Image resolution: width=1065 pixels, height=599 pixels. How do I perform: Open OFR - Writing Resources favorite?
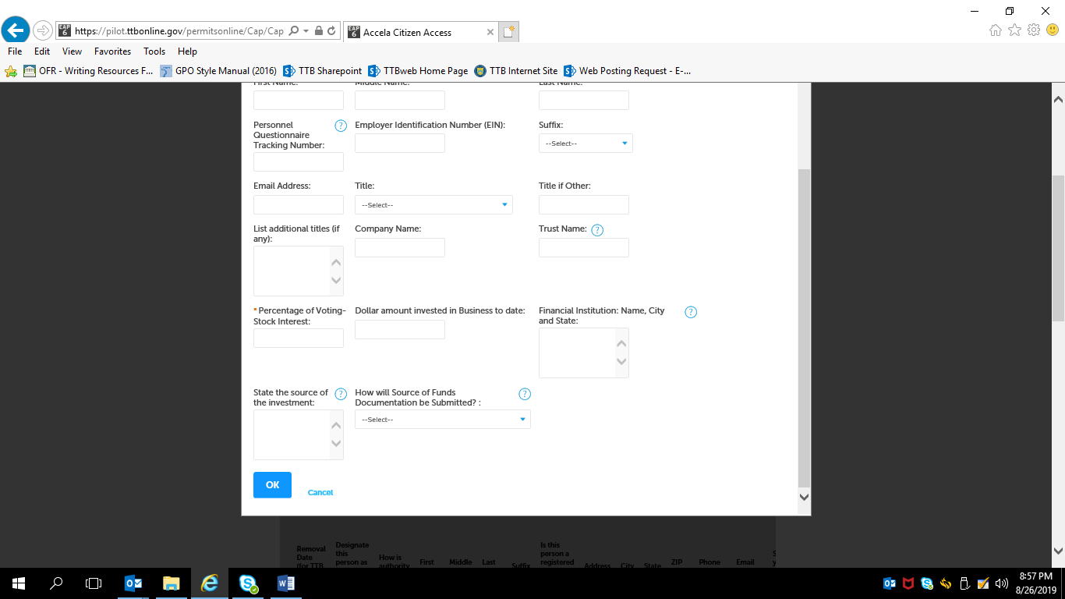(88, 71)
